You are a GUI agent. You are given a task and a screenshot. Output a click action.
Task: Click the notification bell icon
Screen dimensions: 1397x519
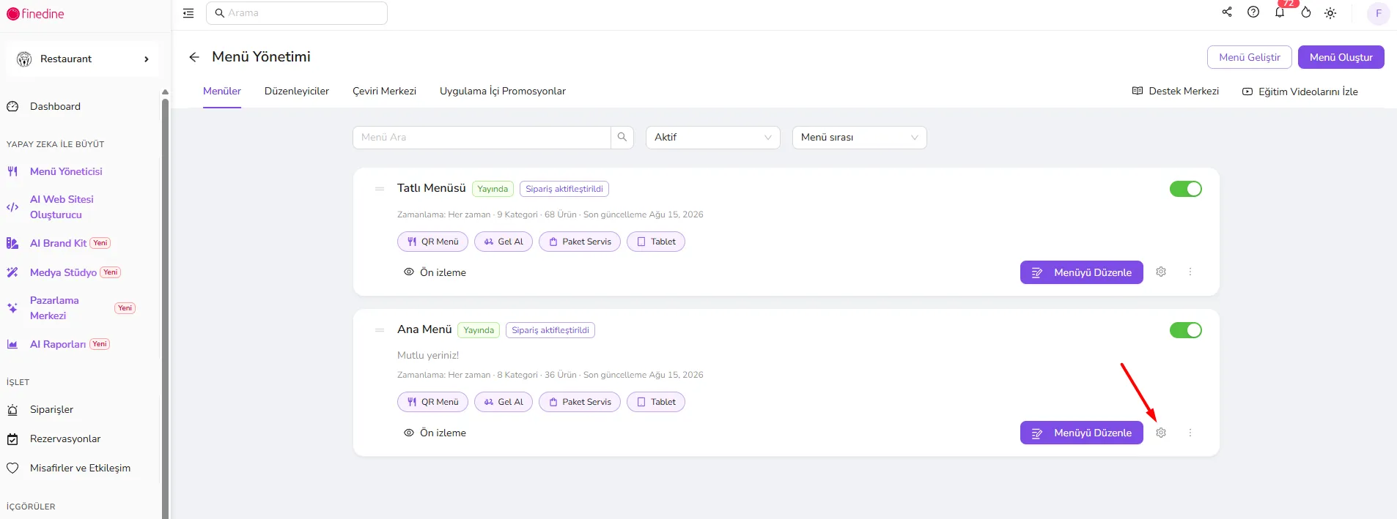[1280, 12]
